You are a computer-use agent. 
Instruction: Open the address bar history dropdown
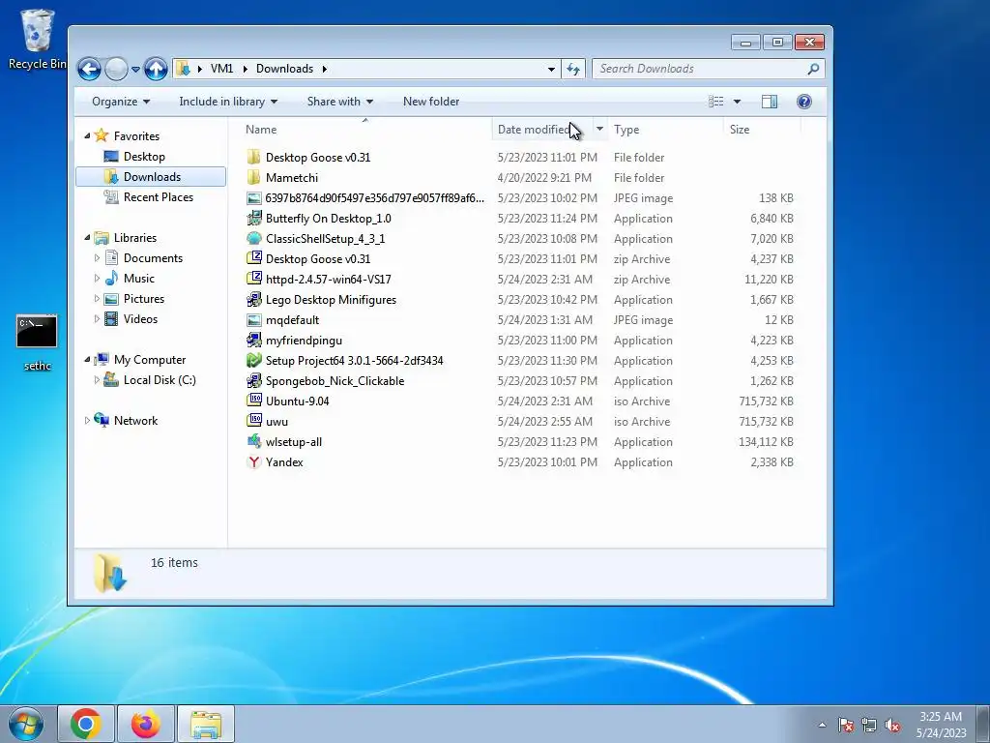click(551, 69)
